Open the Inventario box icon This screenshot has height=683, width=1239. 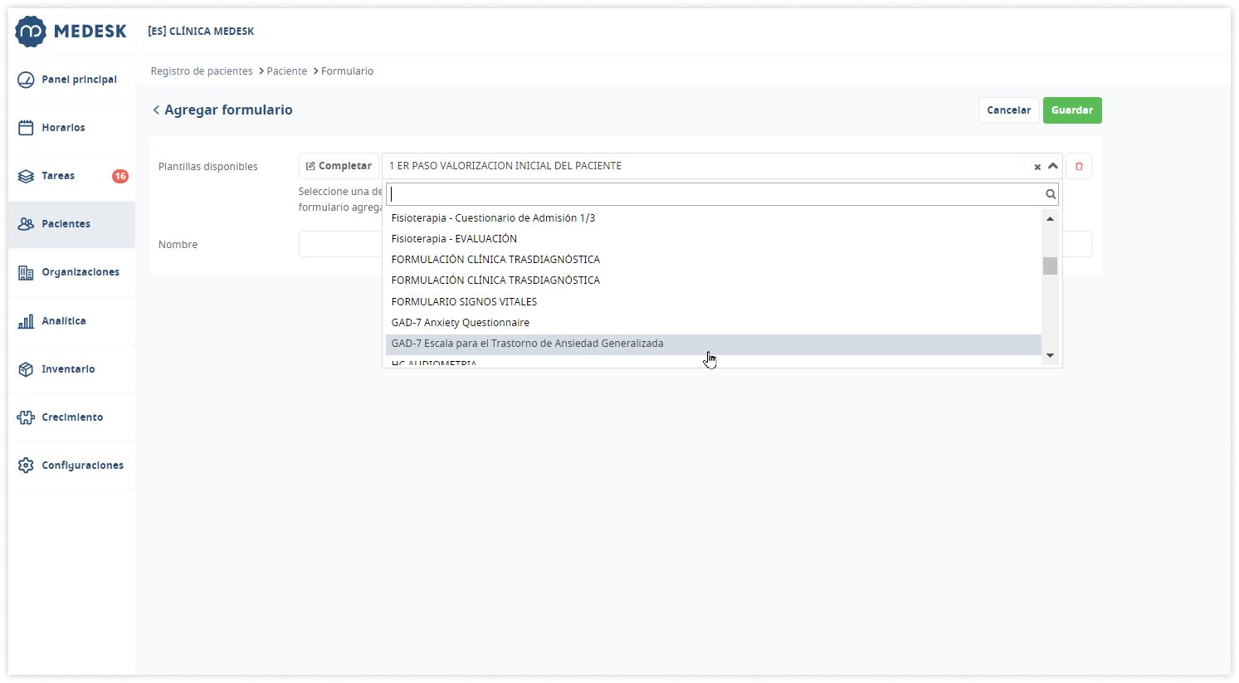pos(26,369)
